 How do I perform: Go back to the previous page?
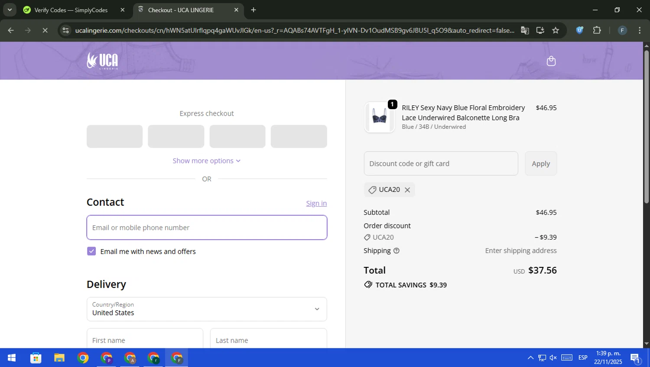pos(11,30)
